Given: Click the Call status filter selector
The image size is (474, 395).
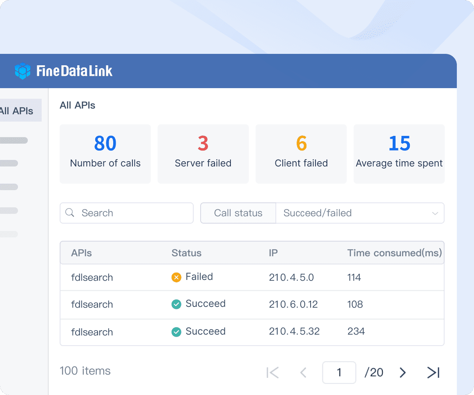Looking at the screenshot, I should click(238, 213).
